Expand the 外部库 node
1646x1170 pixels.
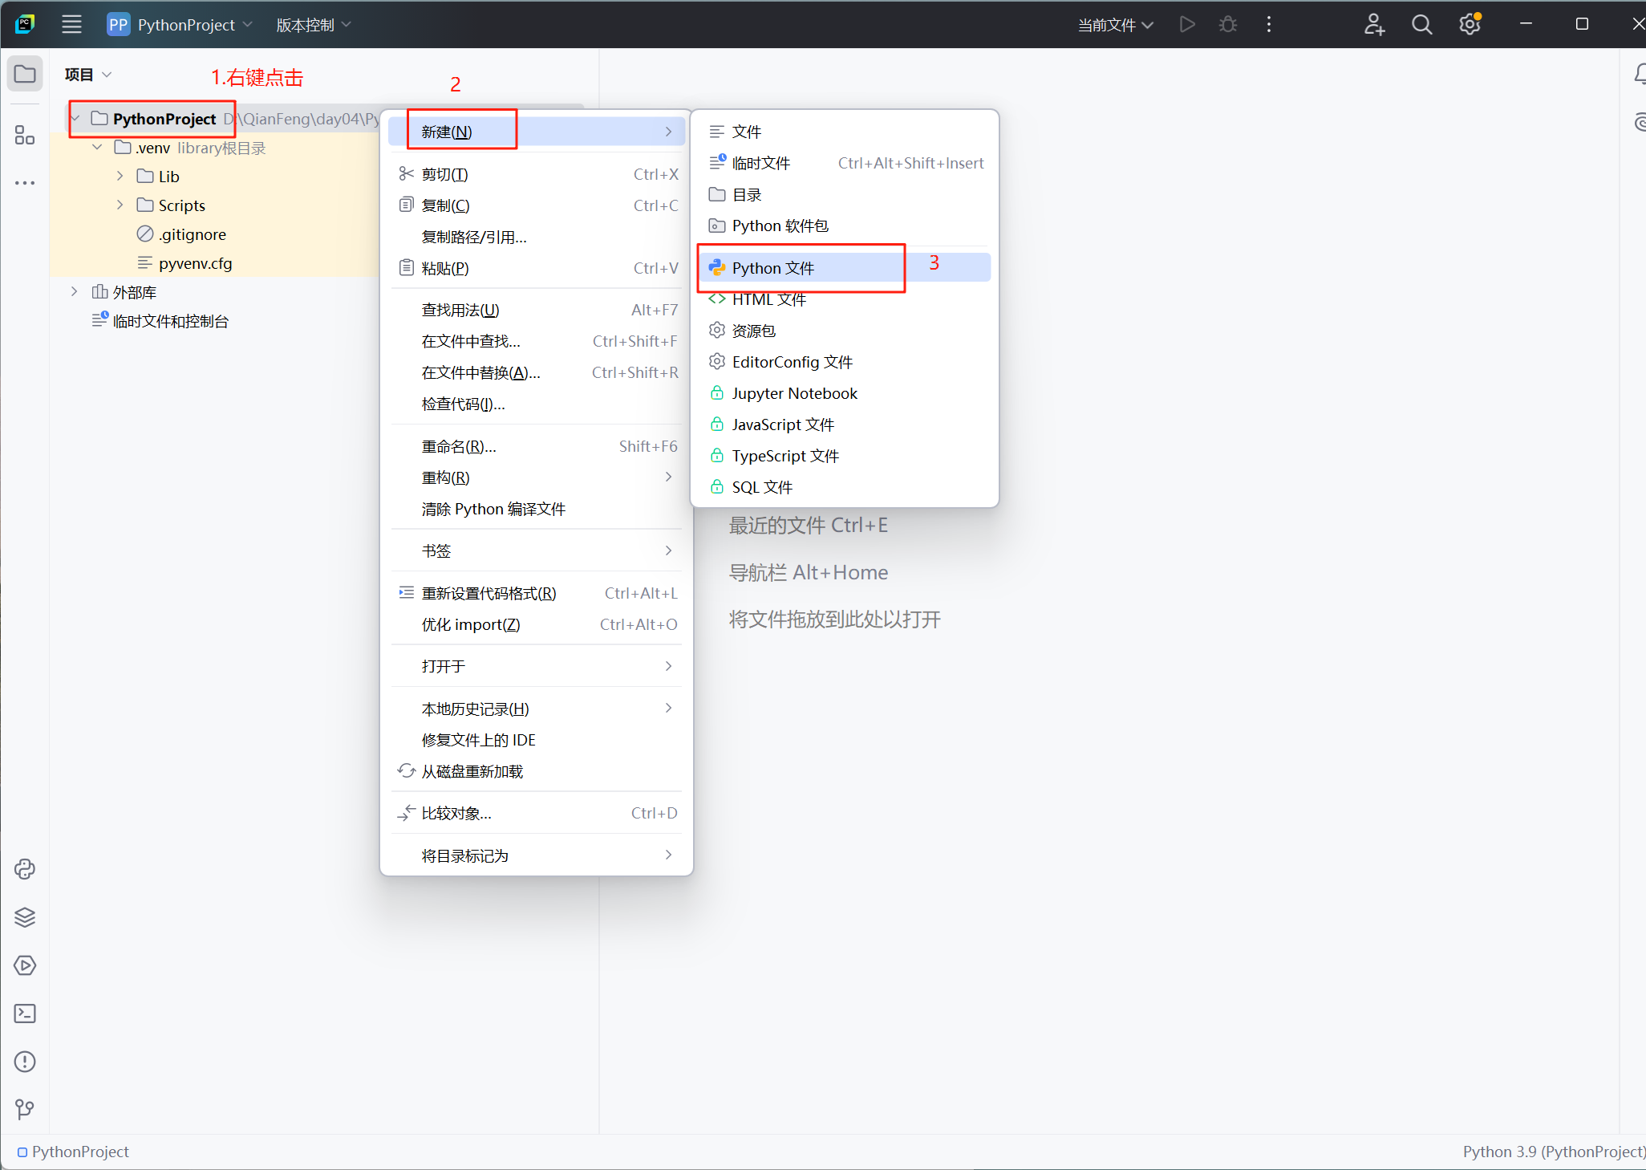(x=74, y=291)
